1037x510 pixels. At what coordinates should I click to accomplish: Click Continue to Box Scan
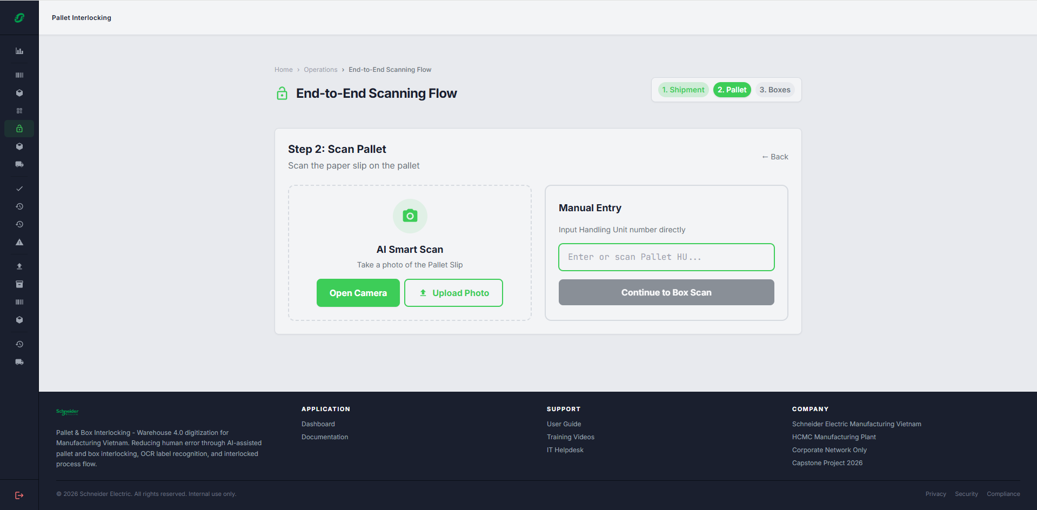pos(666,292)
